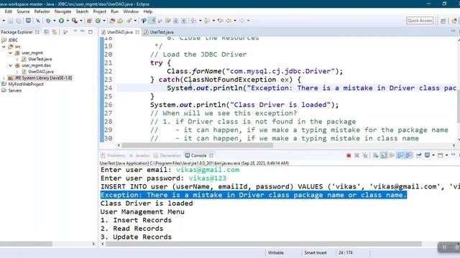
Task: Toggle Block Selection Mode icon
Action: 175,21
